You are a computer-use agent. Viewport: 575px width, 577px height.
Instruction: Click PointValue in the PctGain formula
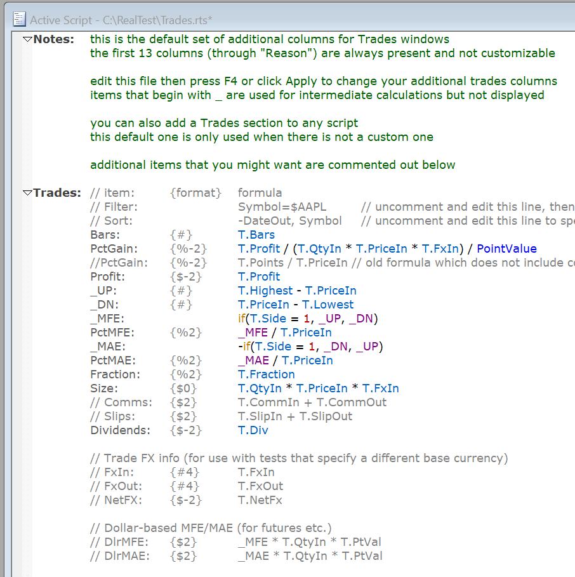pos(506,249)
